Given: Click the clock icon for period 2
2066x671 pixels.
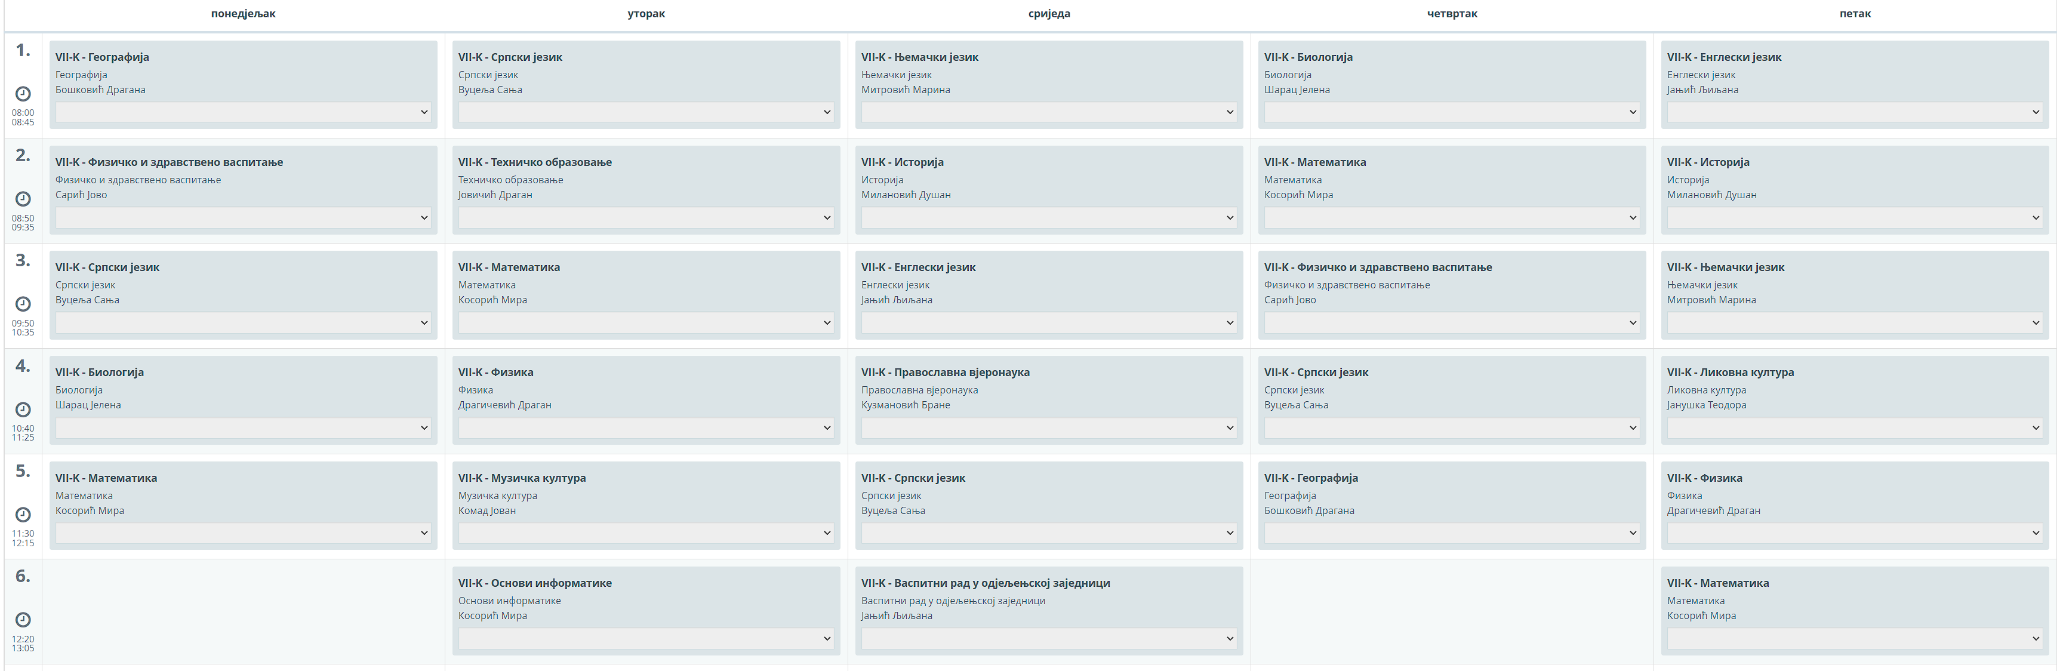Looking at the screenshot, I should click(23, 199).
